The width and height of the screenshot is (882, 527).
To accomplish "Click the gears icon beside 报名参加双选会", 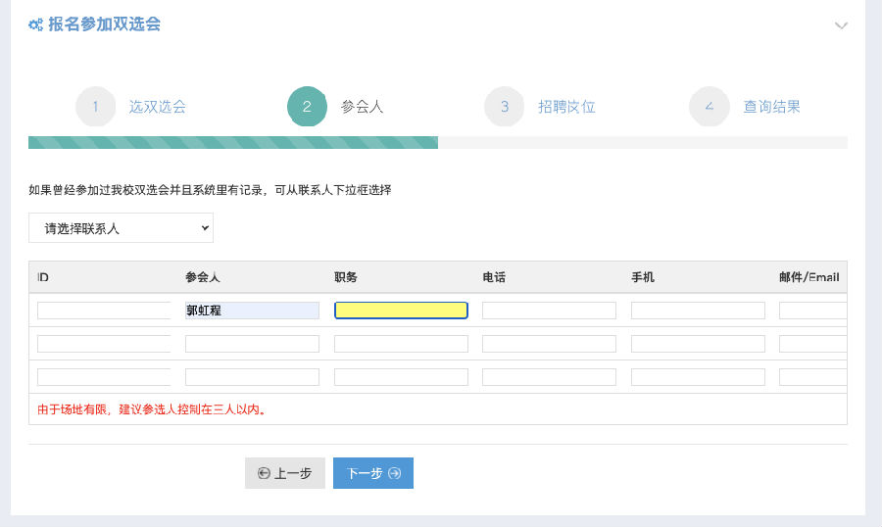I will tap(35, 24).
